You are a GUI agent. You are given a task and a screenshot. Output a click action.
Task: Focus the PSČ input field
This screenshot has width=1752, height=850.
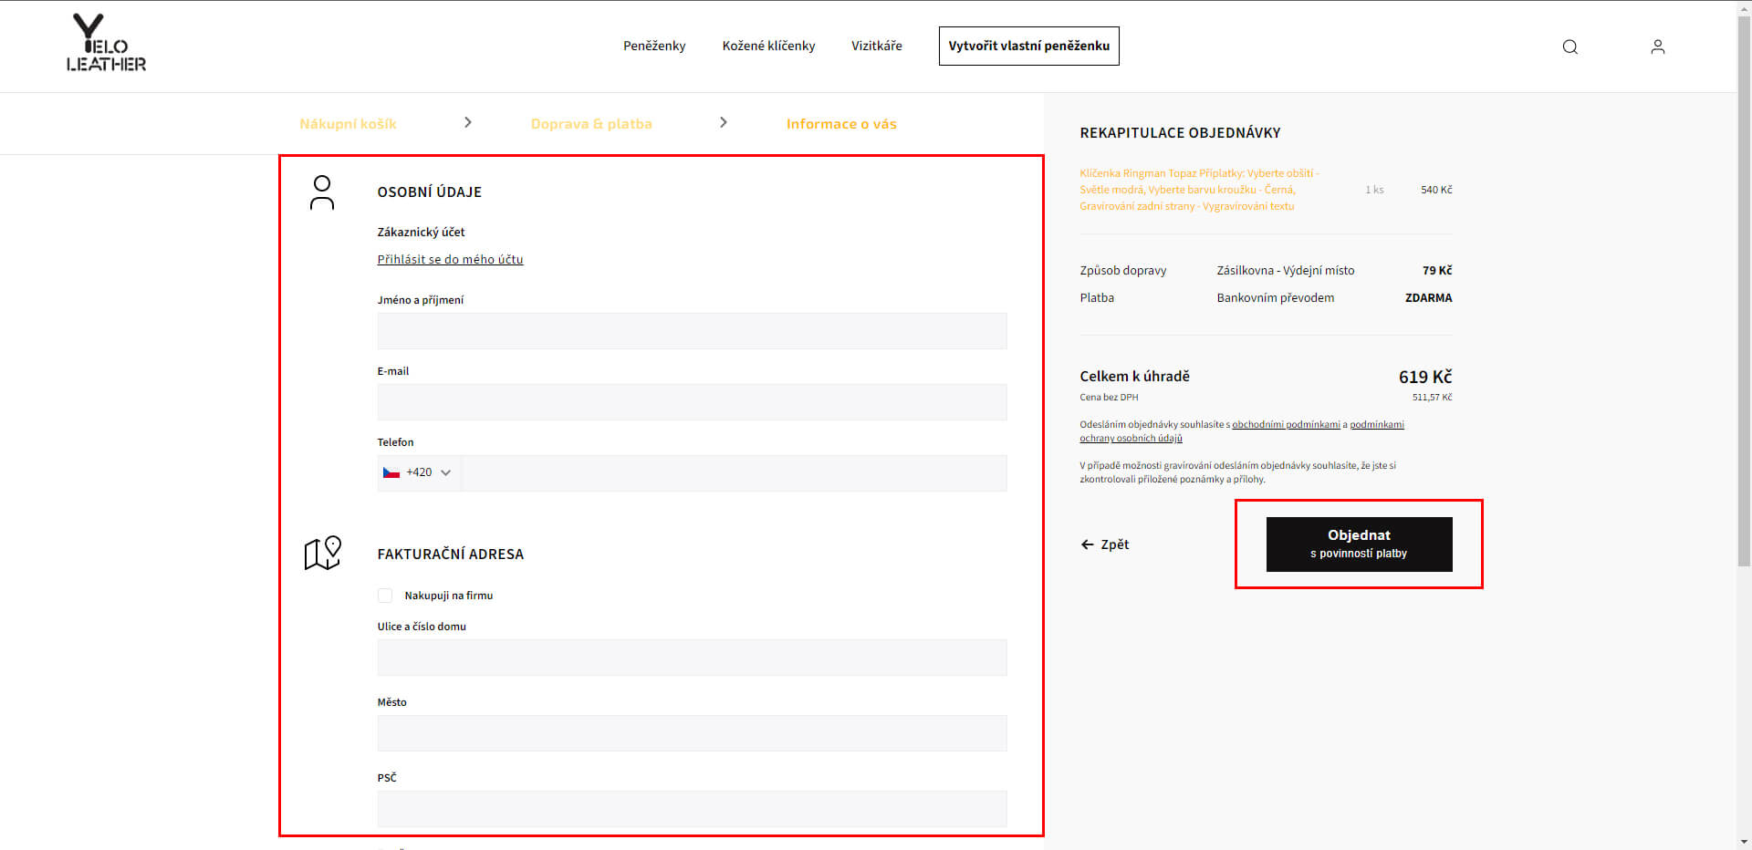pos(692,809)
